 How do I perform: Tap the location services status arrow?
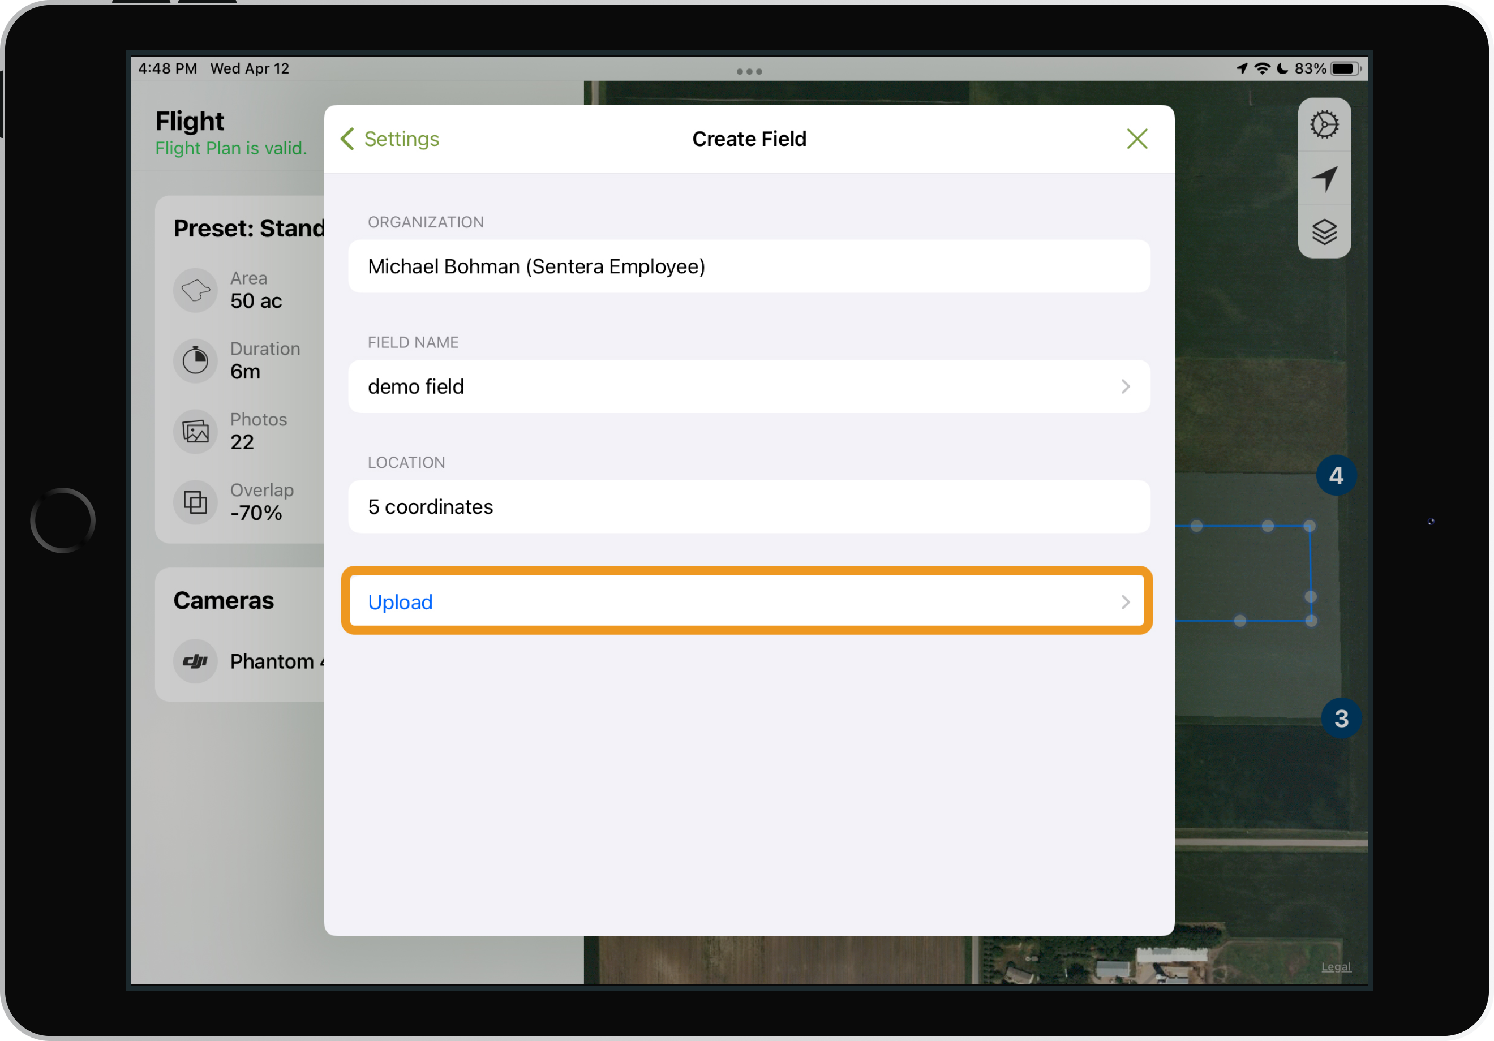1242,68
